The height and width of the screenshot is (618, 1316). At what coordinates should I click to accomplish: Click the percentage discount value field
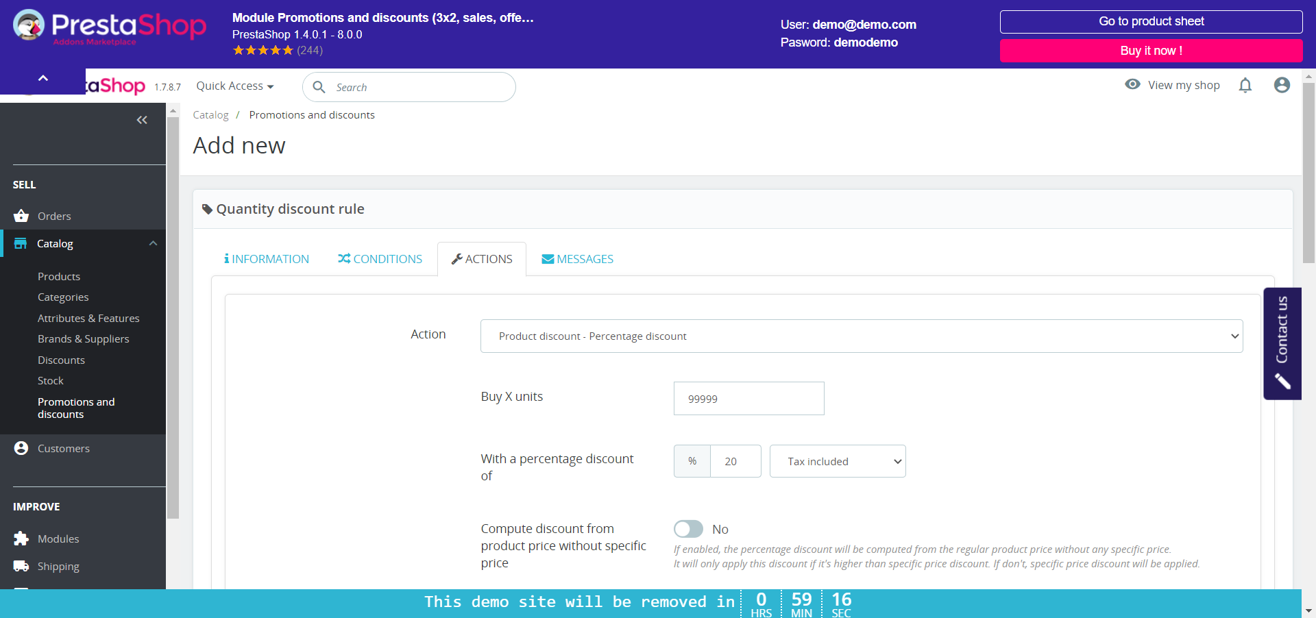[x=735, y=461]
